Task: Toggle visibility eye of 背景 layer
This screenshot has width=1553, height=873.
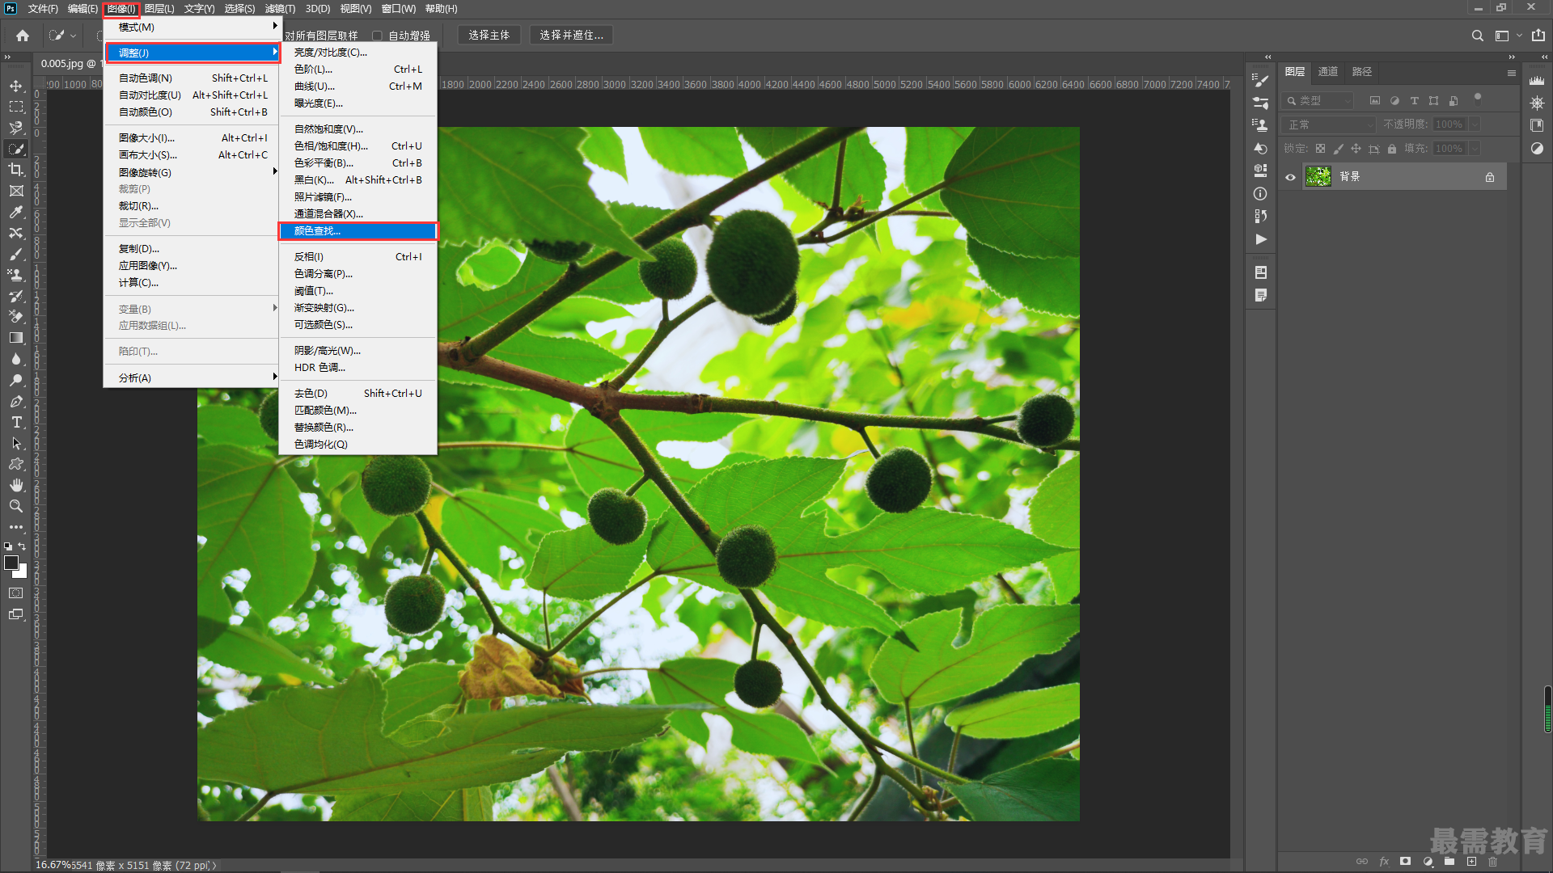Action: 1290,177
